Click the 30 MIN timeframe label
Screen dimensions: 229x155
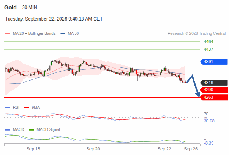[x=29, y=7]
